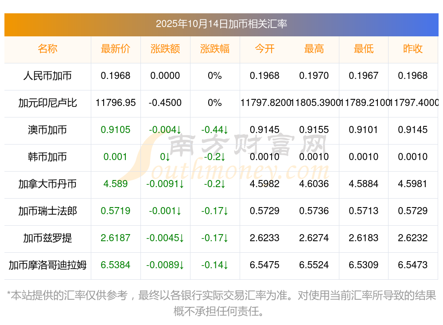Select the 加币摩洛哥迪拉姆 row name
The height and width of the screenshot is (325, 443).
[47, 265]
